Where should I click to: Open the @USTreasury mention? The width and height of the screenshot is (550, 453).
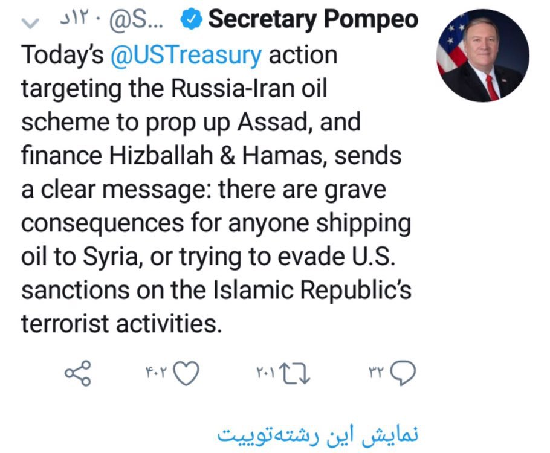[x=186, y=55]
